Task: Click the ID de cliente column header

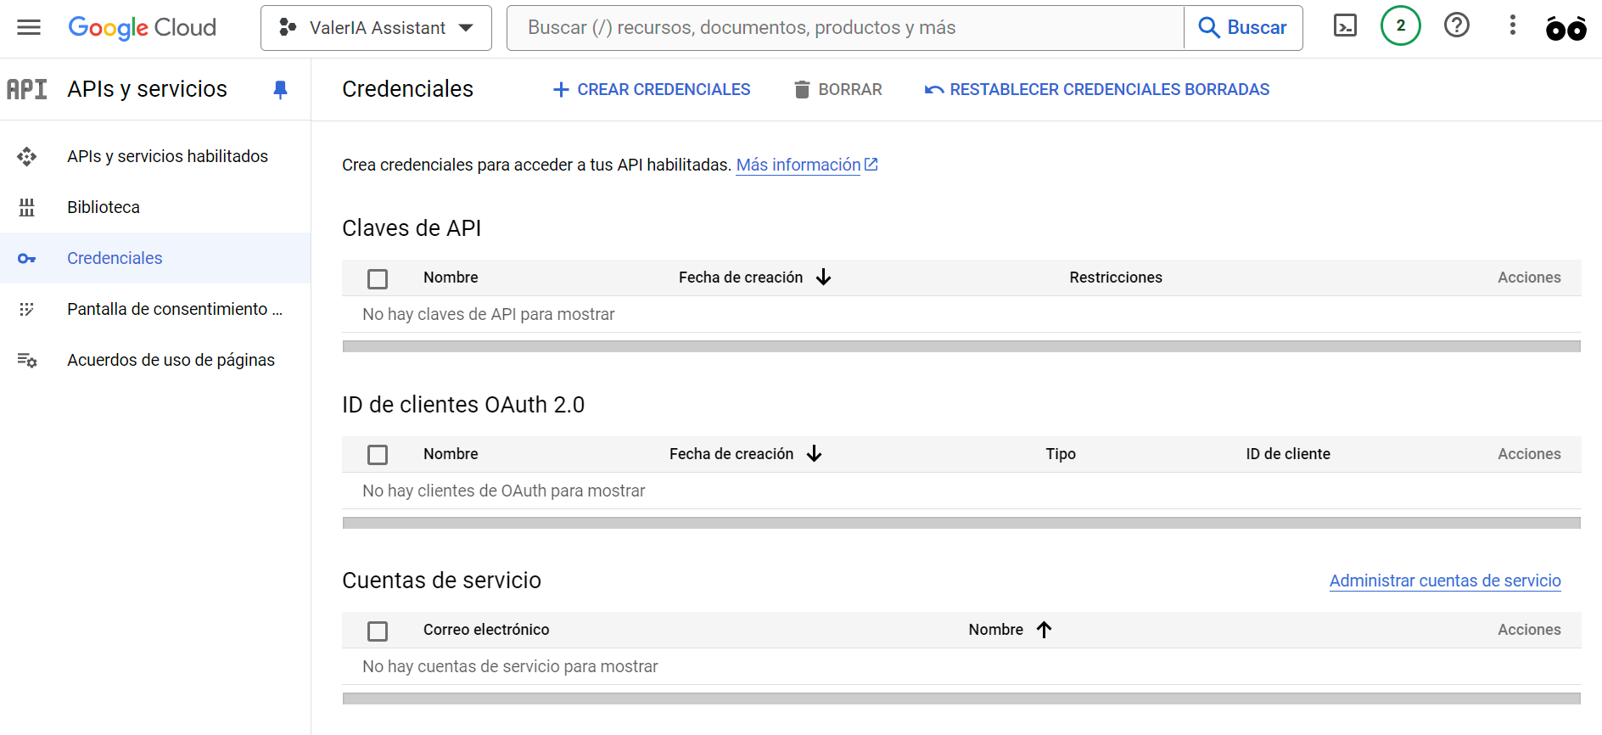Action: (x=1288, y=454)
